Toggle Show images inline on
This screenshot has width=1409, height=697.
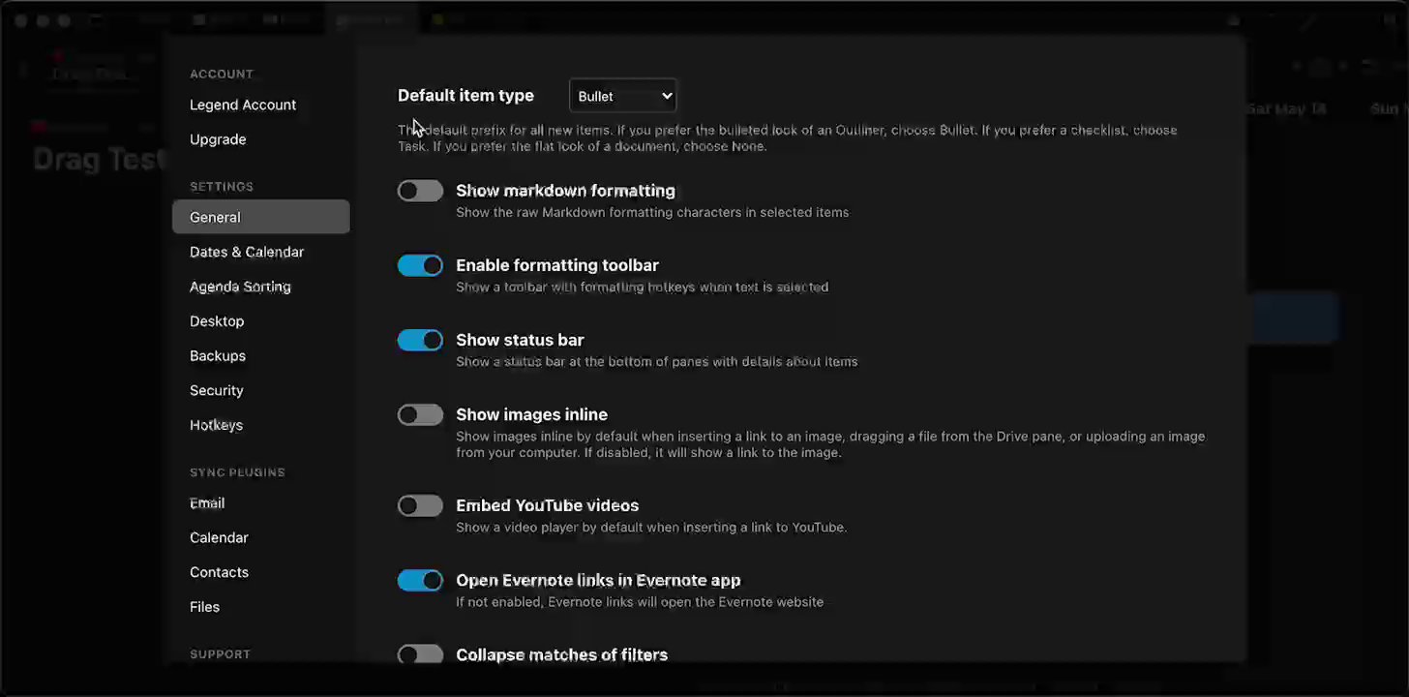(420, 415)
